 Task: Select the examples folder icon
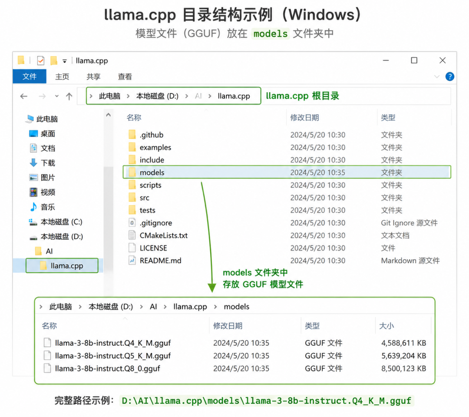pos(132,147)
